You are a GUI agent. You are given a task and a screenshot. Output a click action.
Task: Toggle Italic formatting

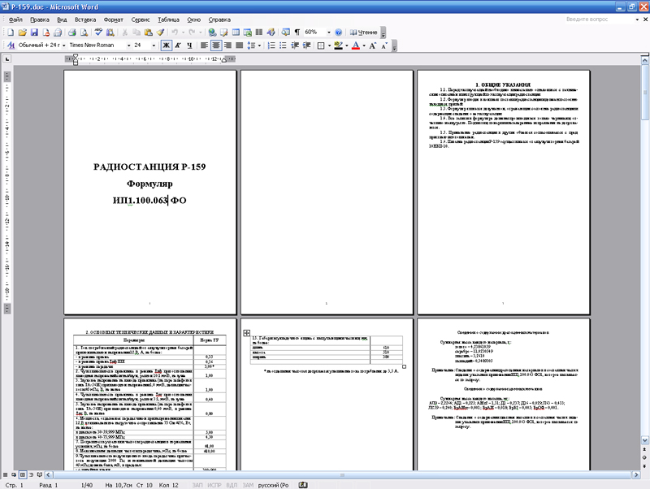tap(177, 45)
